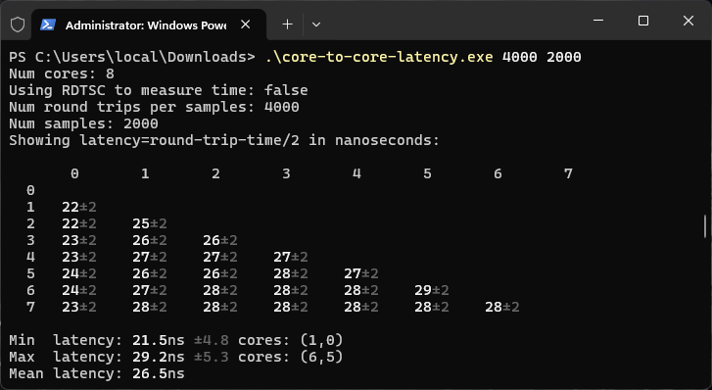The width and height of the screenshot is (712, 390).
Task: Click the prompt path PS C:\Users\local\Downloads>
Action: (x=132, y=57)
